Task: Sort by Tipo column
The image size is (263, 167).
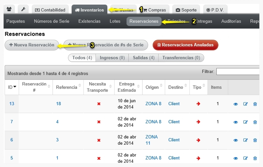Action: pos(199,87)
